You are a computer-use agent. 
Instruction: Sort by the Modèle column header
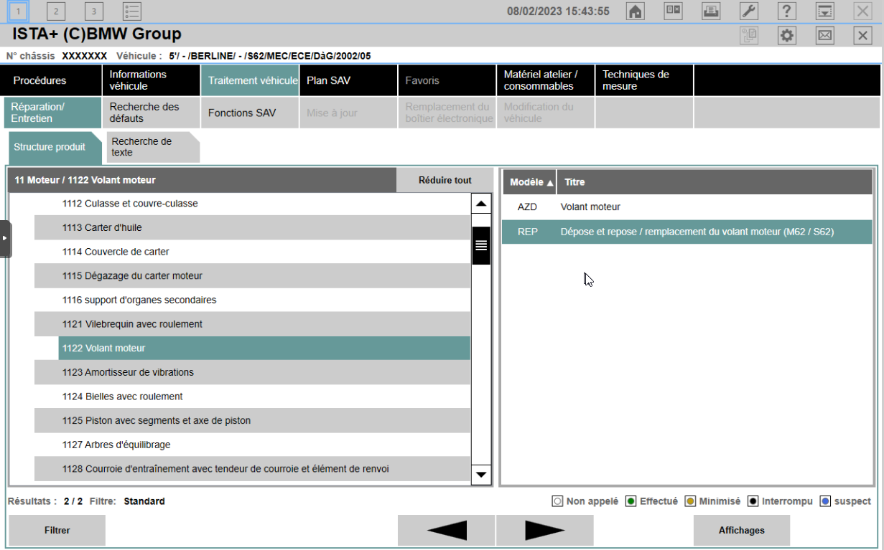(531, 182)
